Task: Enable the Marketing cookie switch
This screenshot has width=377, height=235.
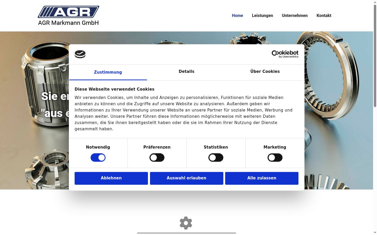Action: click(275, 158)
